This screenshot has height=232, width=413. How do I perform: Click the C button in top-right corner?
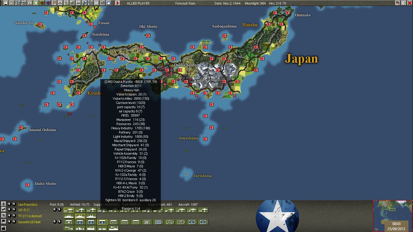(x=403, y=3)
